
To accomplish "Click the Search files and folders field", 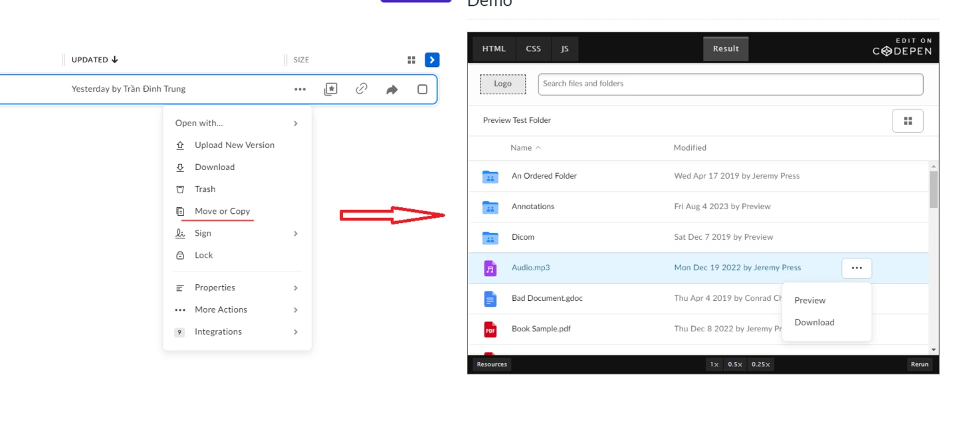I will (x=730, y=84).
